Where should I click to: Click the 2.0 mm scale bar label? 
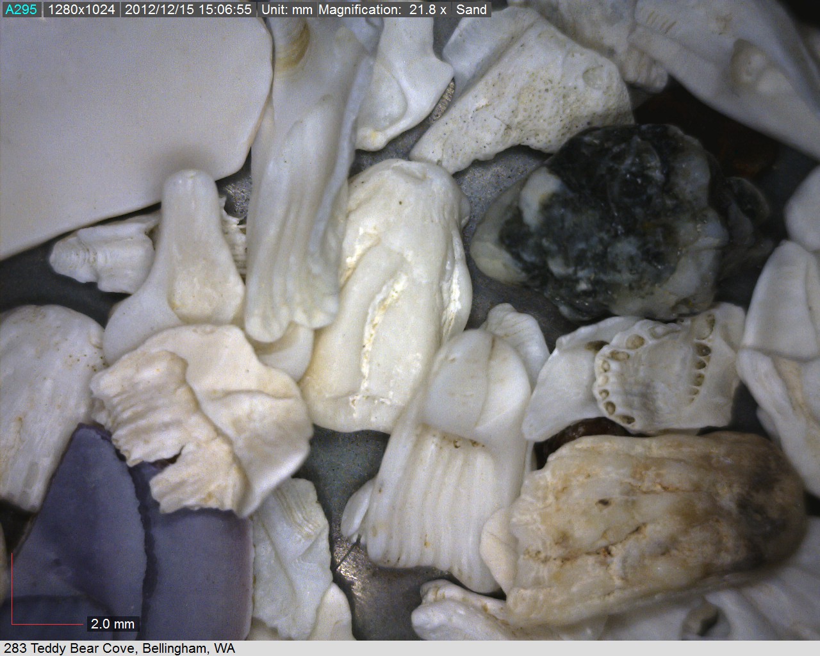coord(113,623)
